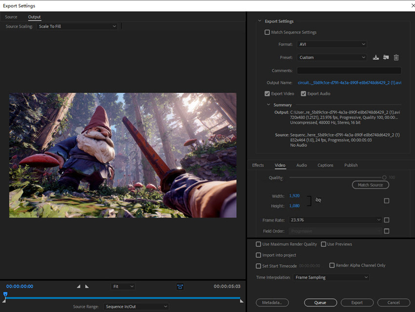Image resolution: width=415 pixels, height=312 pixels.
Task: Open the Source Range dropdown
Action: pos(136,307)
